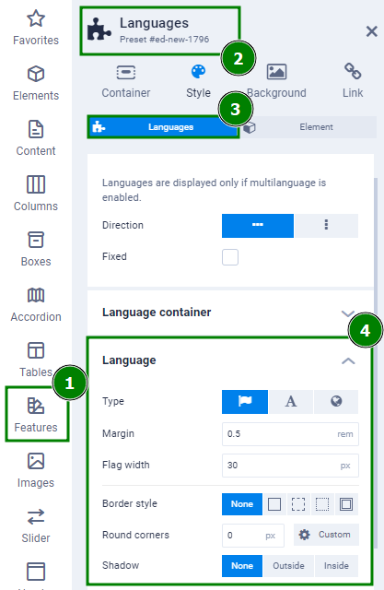Image resolution: width=384 pixels, height=590 pixels.
Task: Select the Columns sidebar icon
Action: 36,194
